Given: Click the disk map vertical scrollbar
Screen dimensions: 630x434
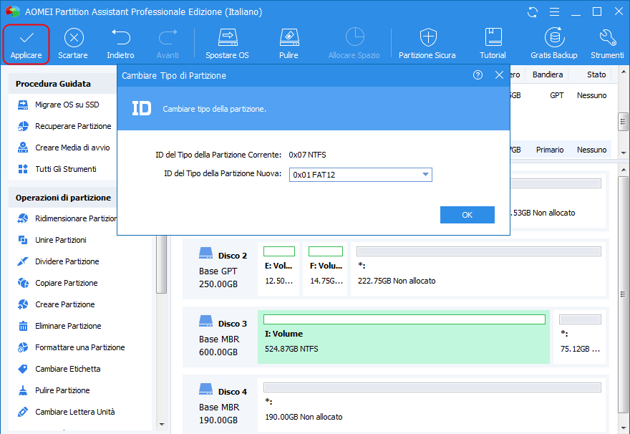Looking at the screenshot, I should 623,294.
